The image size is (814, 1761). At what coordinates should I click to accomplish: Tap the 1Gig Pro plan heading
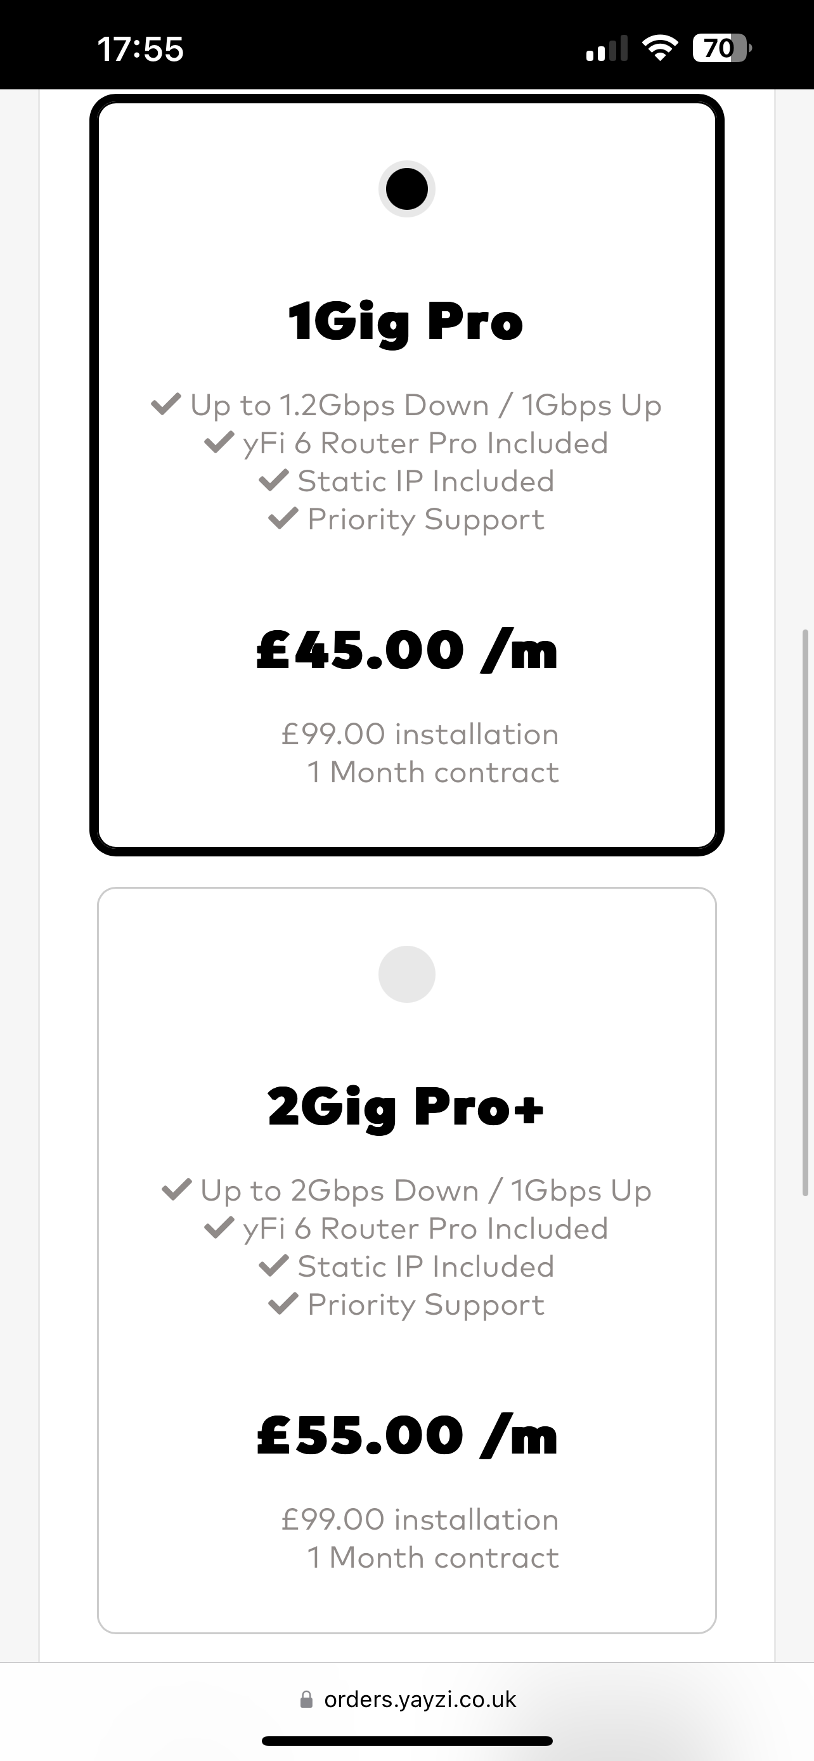tap(406, 321)
